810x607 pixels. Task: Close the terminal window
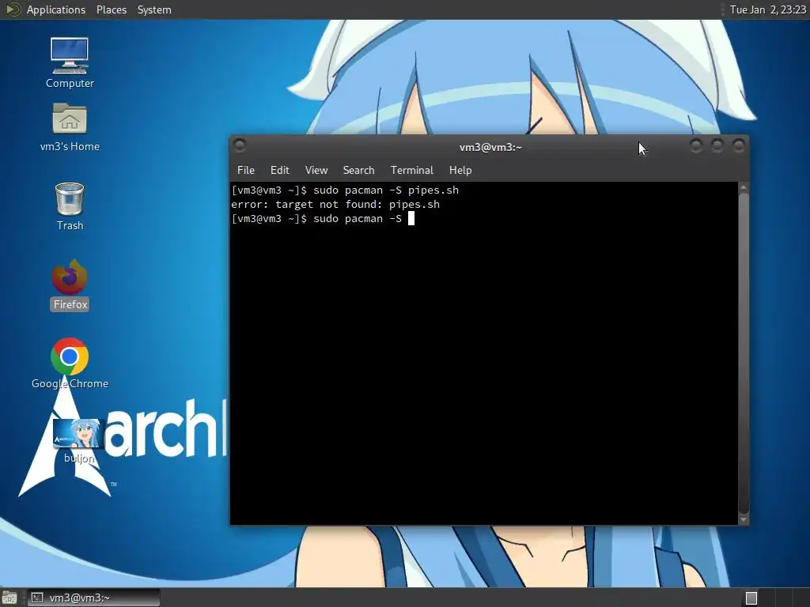pos(739,146)
